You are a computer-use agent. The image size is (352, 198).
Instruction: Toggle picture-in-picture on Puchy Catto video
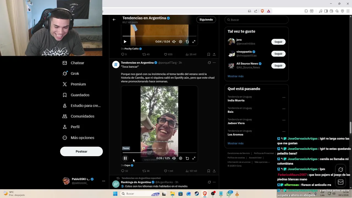tap(187, 42)
